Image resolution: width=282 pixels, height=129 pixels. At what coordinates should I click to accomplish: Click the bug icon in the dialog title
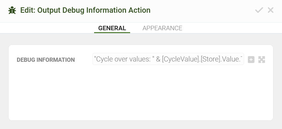[x=12, y=10]
